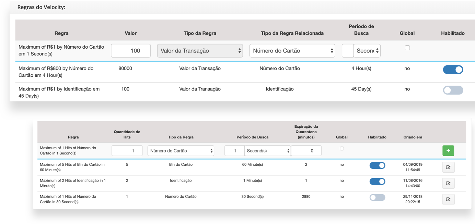Click the 04/09/2019 11:54:49 created date
This screenshot has height=224, width=475.
pyautogui.click(x=413, y=167)
